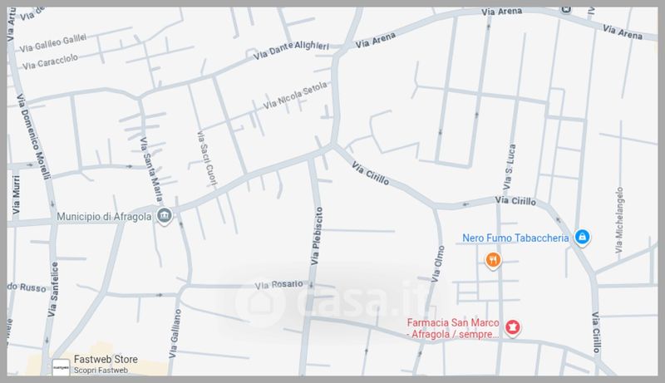665x383 pixels.
Task: Select the Municipio di Afragola text label
Action: [104, 217]
